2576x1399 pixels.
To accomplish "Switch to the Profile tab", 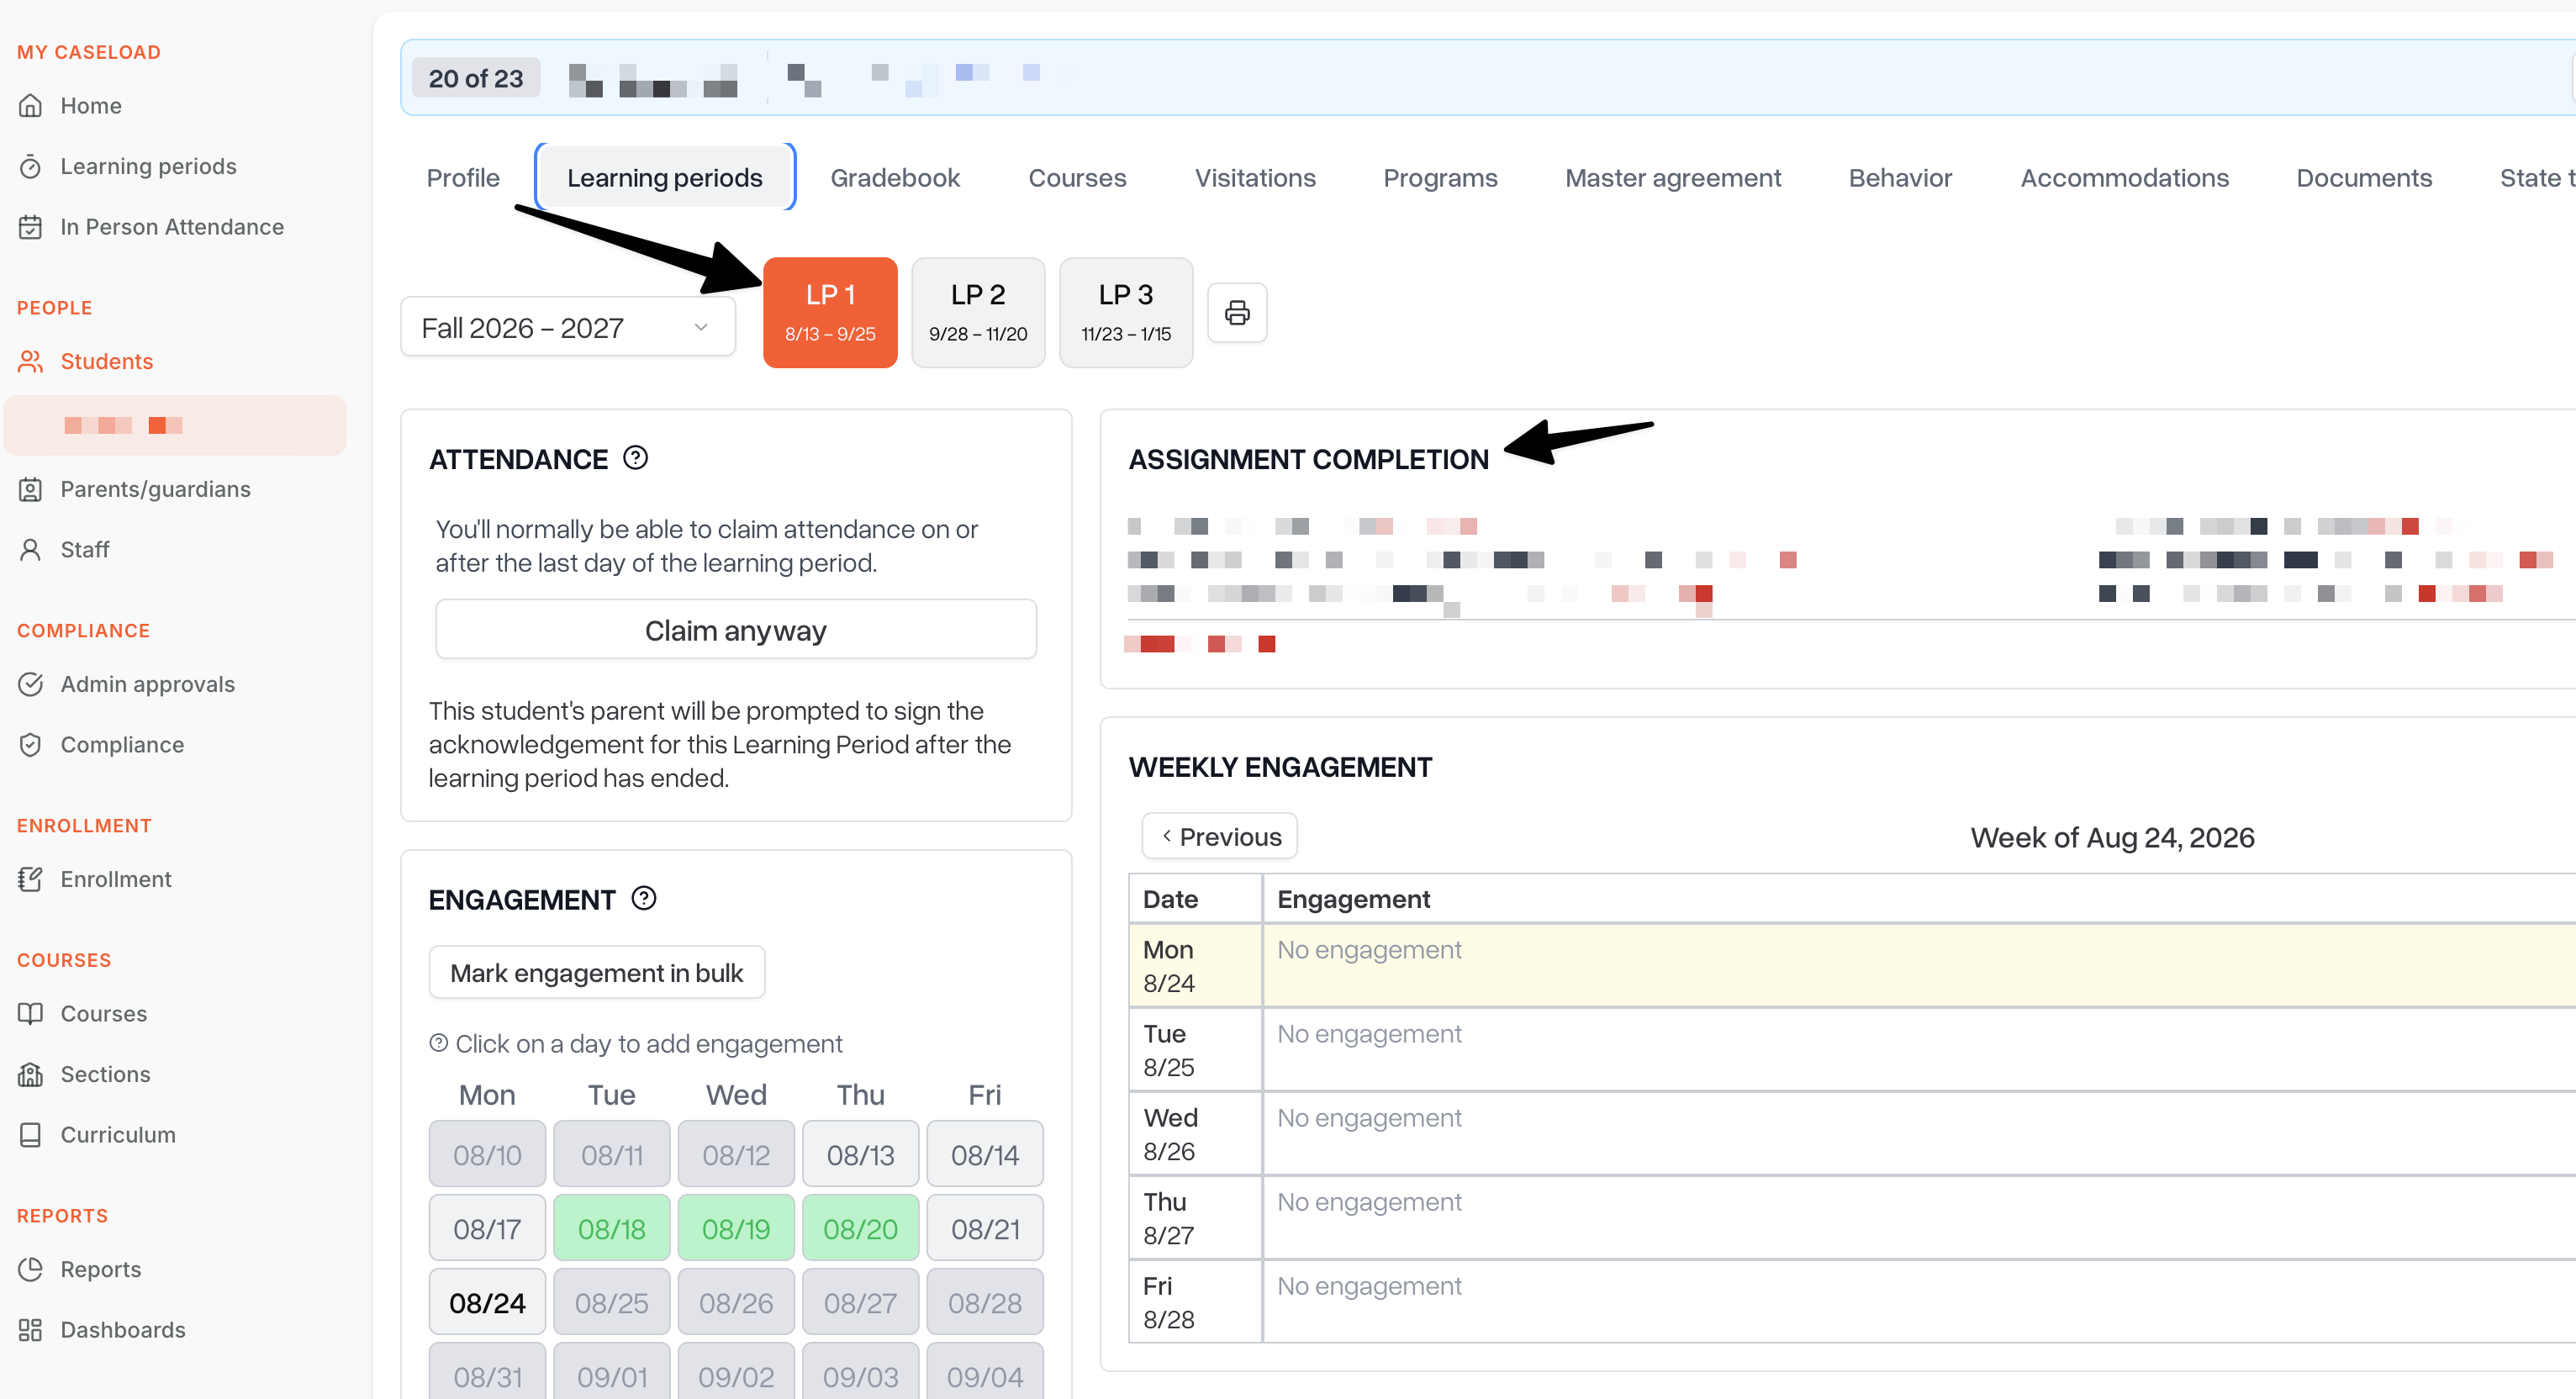I will click(x=463, y=177).
